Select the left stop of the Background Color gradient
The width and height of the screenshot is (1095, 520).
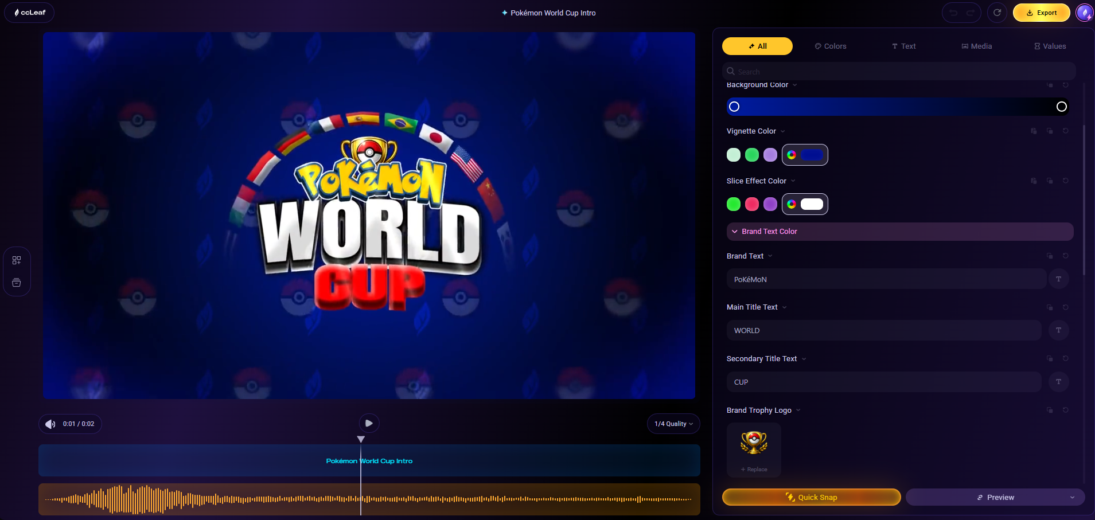734,107
